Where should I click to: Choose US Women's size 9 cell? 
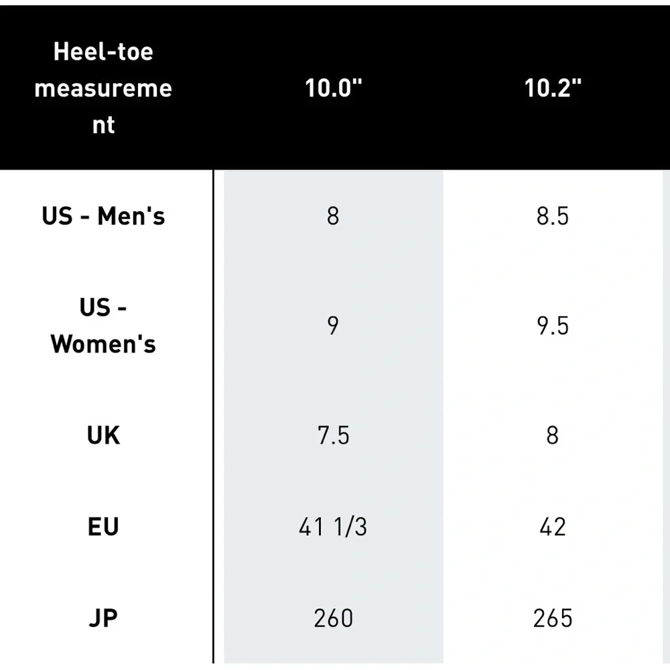tap(333, 326)
